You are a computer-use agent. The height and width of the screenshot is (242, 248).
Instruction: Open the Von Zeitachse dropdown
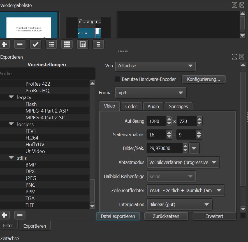pyautogui.click(x=155, y=66)
